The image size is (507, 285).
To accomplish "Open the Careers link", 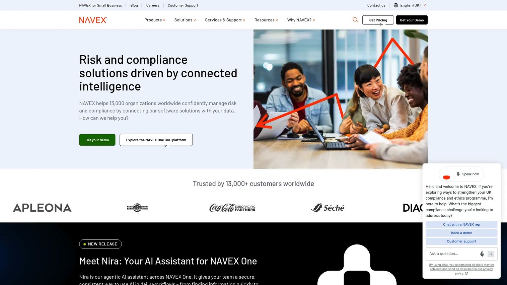I will pyautogui.click(x=153, y=5).
